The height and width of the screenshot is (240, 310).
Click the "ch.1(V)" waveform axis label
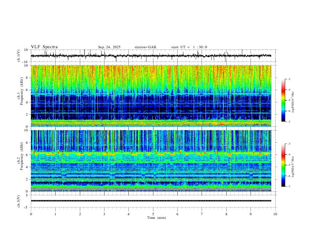coord(19,56)
